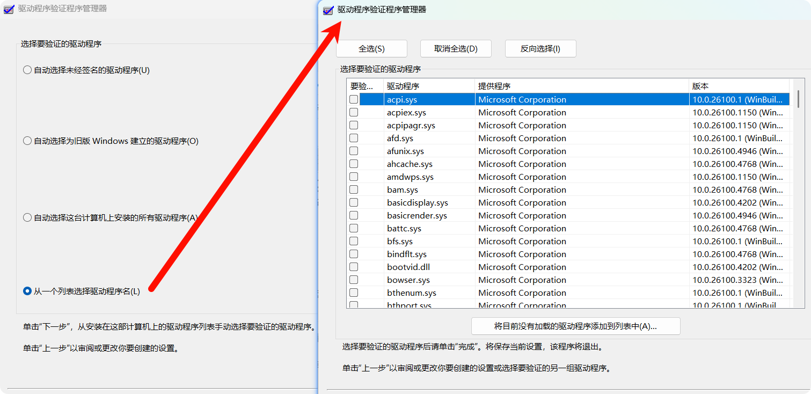811x394 pixels.
Task: Click version 10.0.26100.3323 in bowser.sys row
Action: click(738, 280)
